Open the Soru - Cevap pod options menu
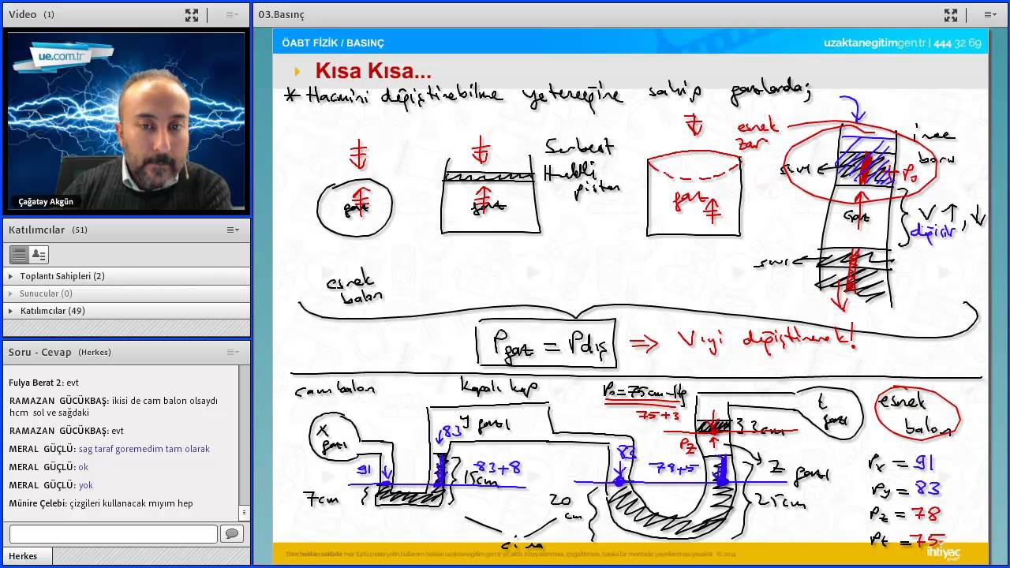 tap(232, 352)
